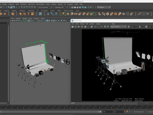This screenshot has height=115, width=153.
Task: Click the polygon Type tool T icon
Action: [x=28, y=14]
